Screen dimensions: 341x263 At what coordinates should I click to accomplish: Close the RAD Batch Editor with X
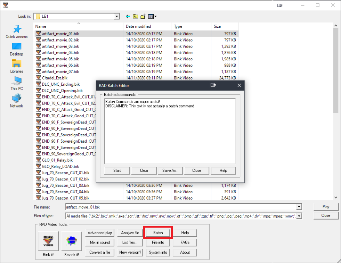click(239, 85)
